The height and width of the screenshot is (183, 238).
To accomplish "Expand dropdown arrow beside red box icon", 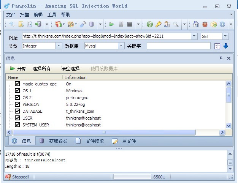I will tap(63, 24).
